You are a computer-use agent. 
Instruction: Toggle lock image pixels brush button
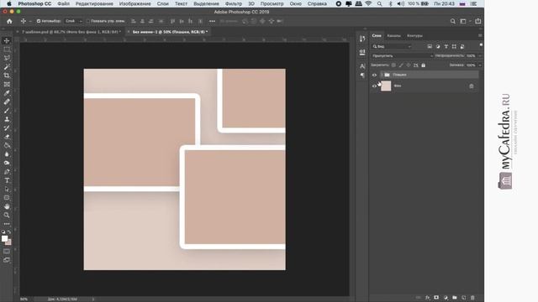(x=401, y=65)
